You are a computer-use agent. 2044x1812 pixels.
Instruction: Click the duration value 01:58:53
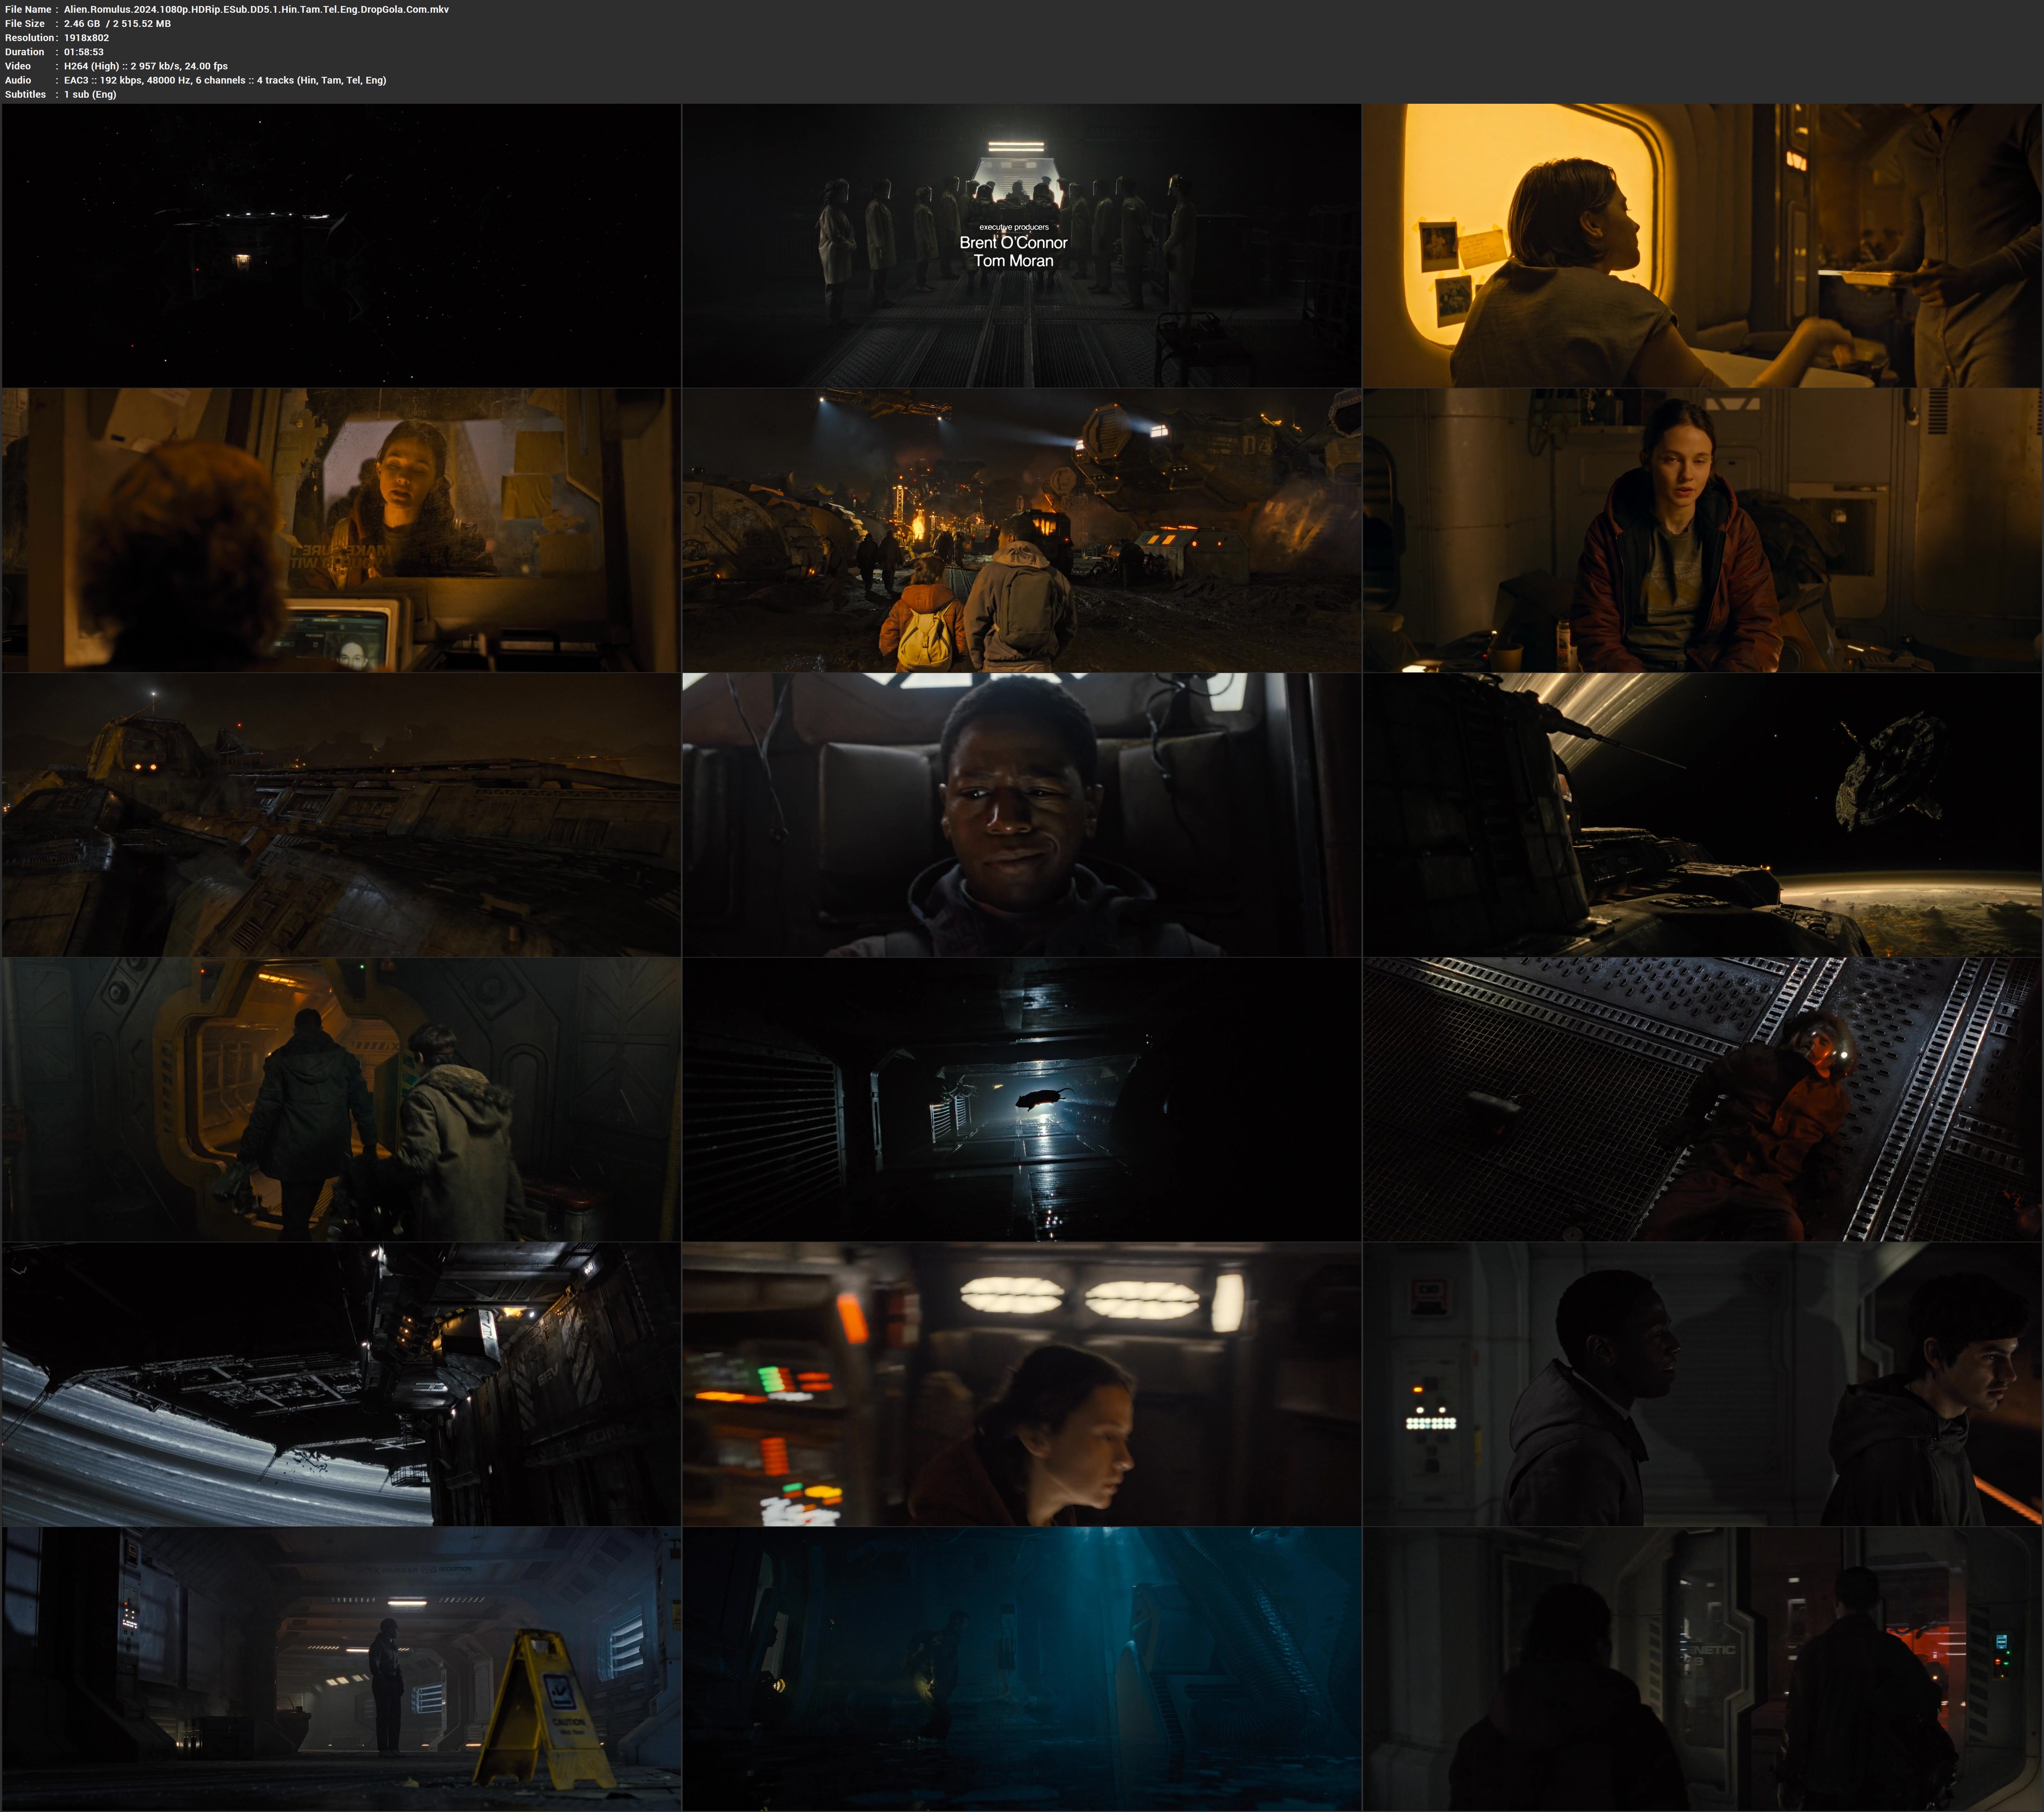(84, 52)
